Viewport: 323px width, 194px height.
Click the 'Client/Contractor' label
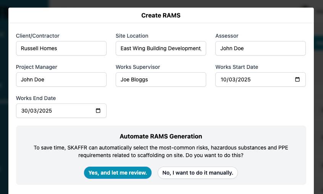click(x=38, y=36)
